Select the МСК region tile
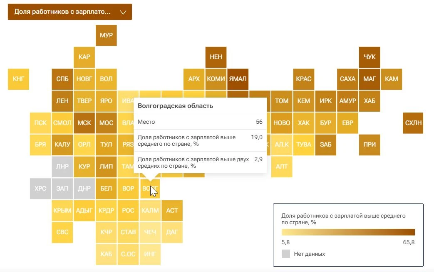434x272 pixels. [84, 123]
